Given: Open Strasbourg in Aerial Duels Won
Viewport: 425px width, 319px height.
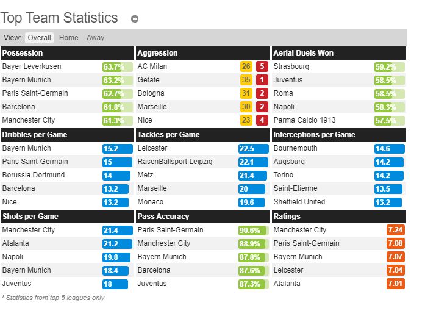Looking at the screenshot, I should [291, 66].
